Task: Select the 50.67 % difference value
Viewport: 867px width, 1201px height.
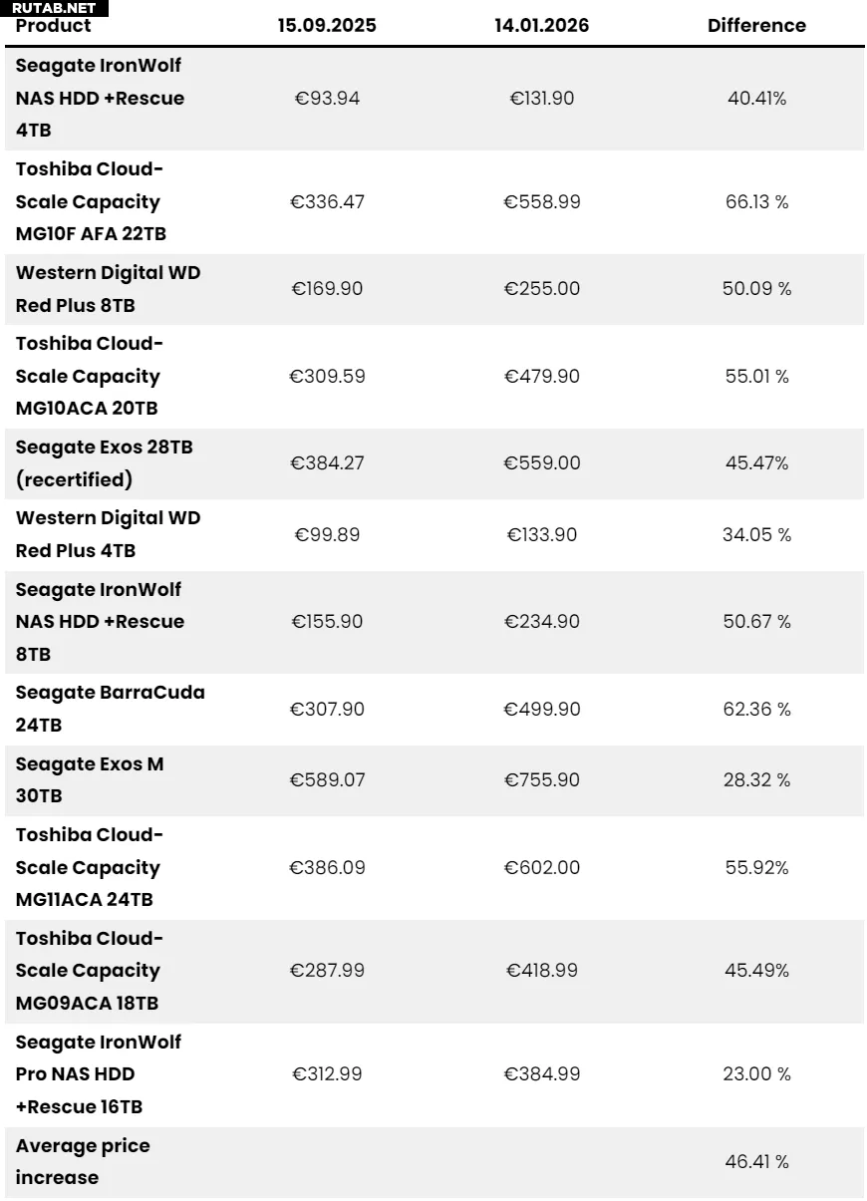Action: [x=756, y=622]
